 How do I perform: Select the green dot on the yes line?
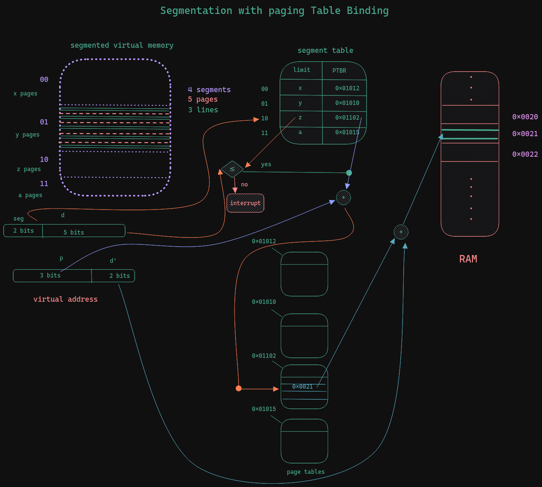click(349, 173)
